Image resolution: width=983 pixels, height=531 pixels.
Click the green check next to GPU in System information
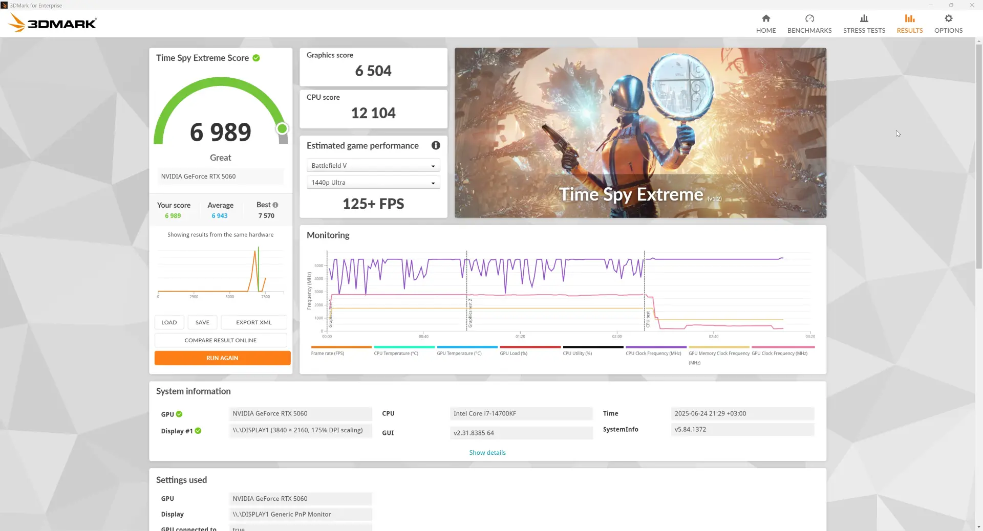(179, 414)
